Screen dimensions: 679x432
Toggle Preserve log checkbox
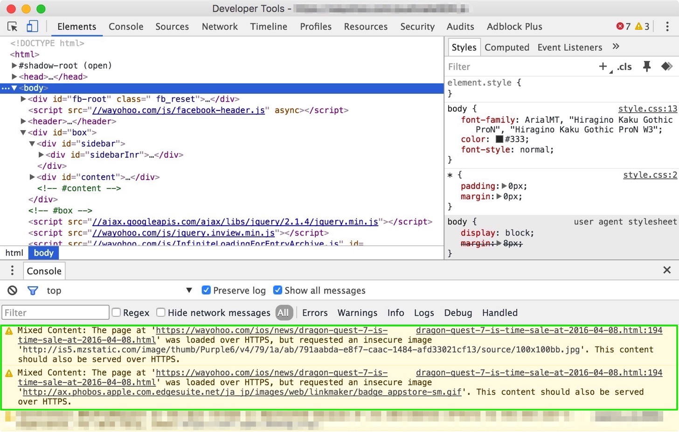pos(206,290)
